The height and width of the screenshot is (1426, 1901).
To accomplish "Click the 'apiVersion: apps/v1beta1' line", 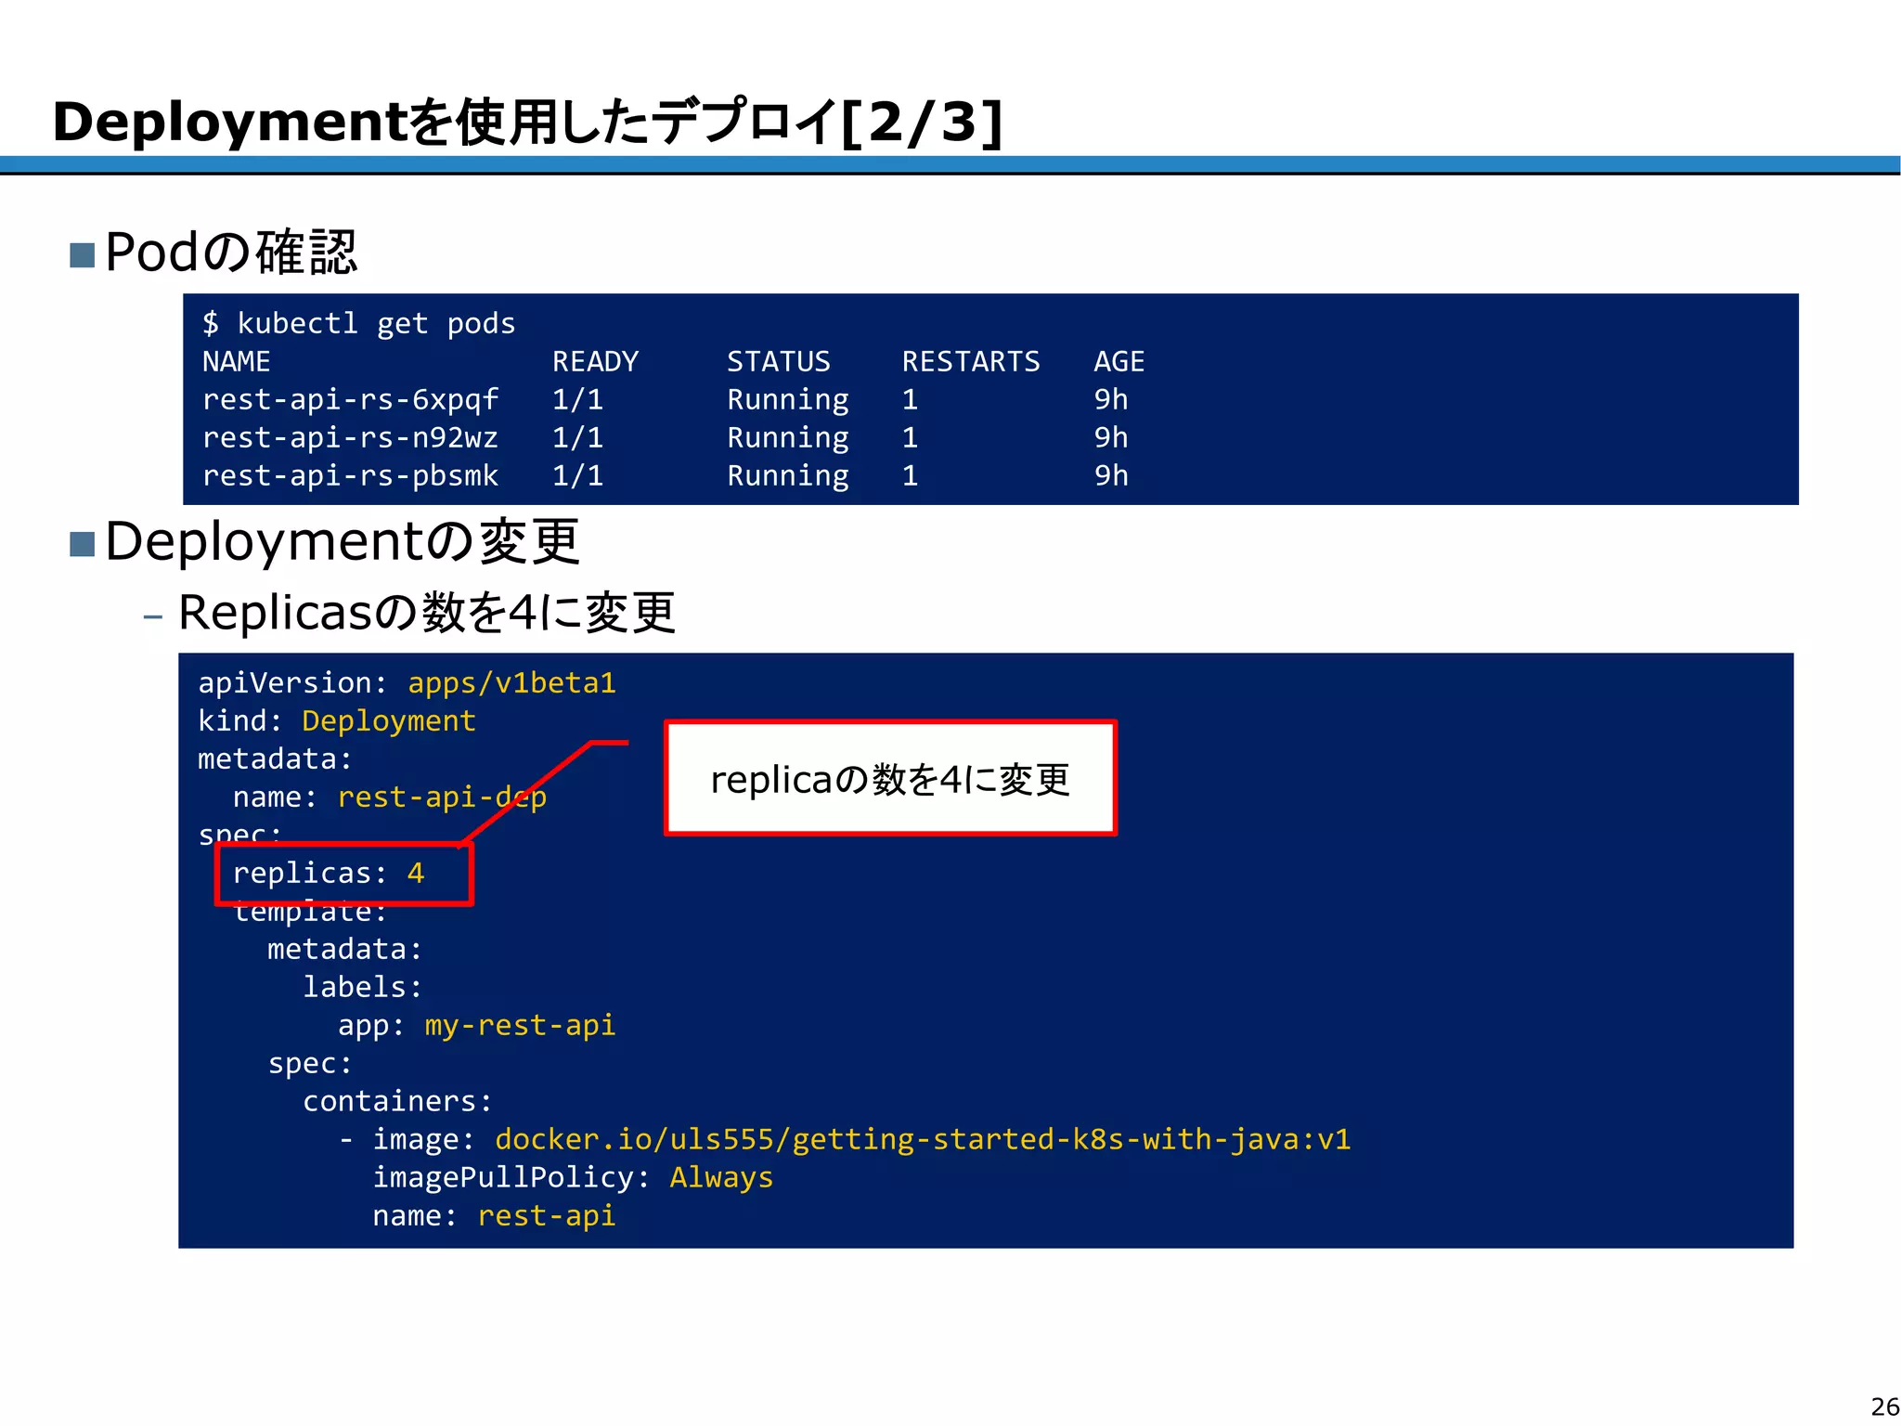I will tap(407, 683).
